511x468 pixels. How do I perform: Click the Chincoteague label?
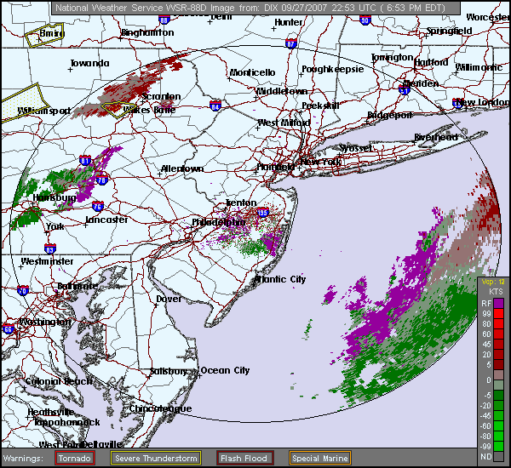click(x=160, y=408)
